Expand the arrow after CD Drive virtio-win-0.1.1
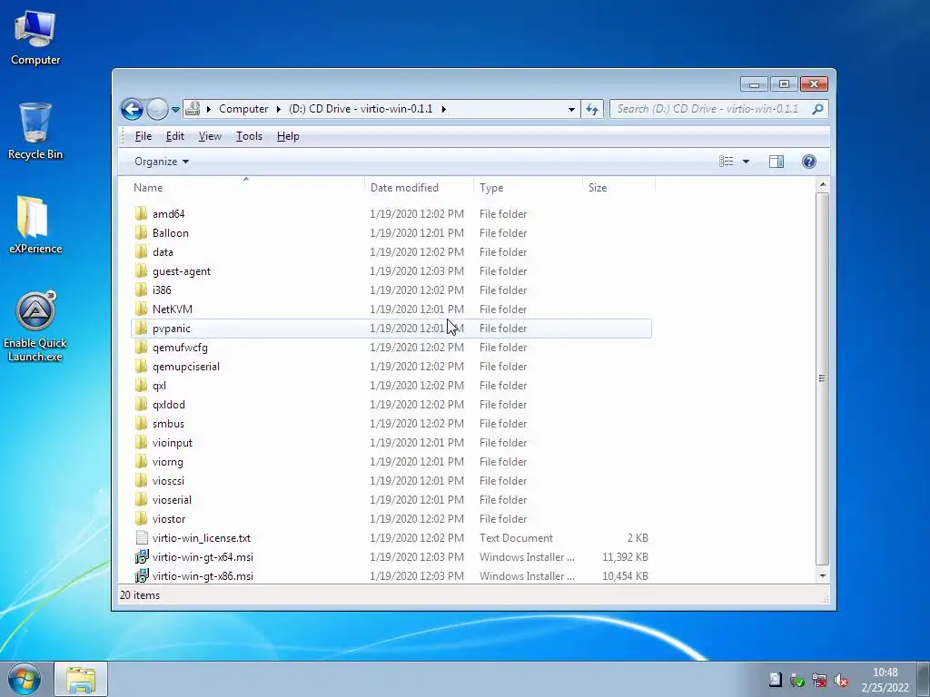The image size is (930, 697). pyautogui.click(x=443, y=109)
